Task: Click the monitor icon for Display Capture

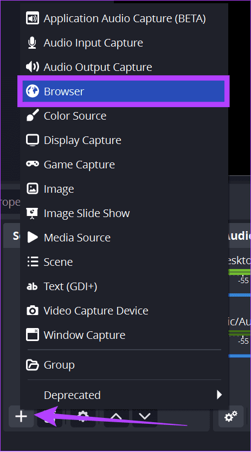Action: coord(33,140)
